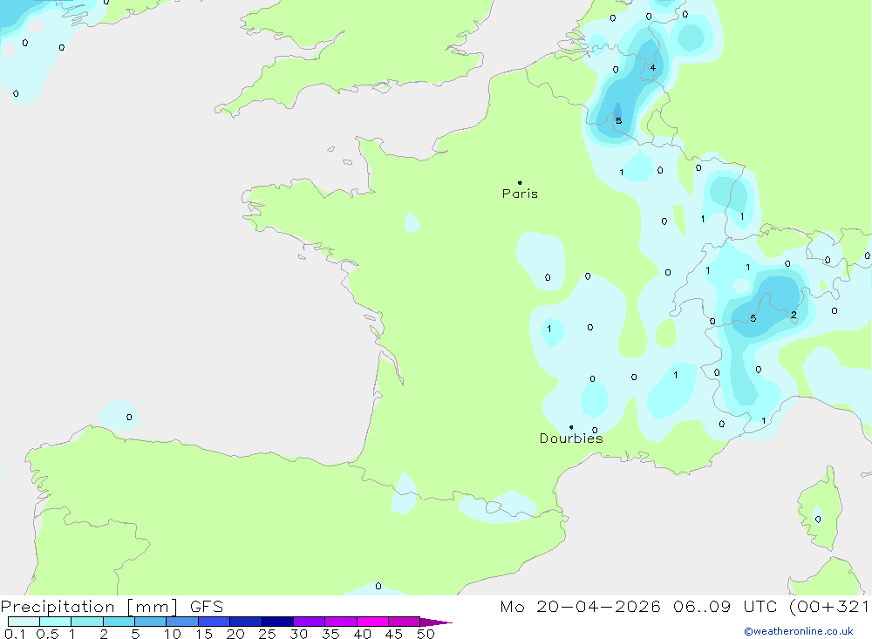Viewport: 872px width, 639px height.
Task: Click the '15' legend scale label
Action: pos(204,634)
